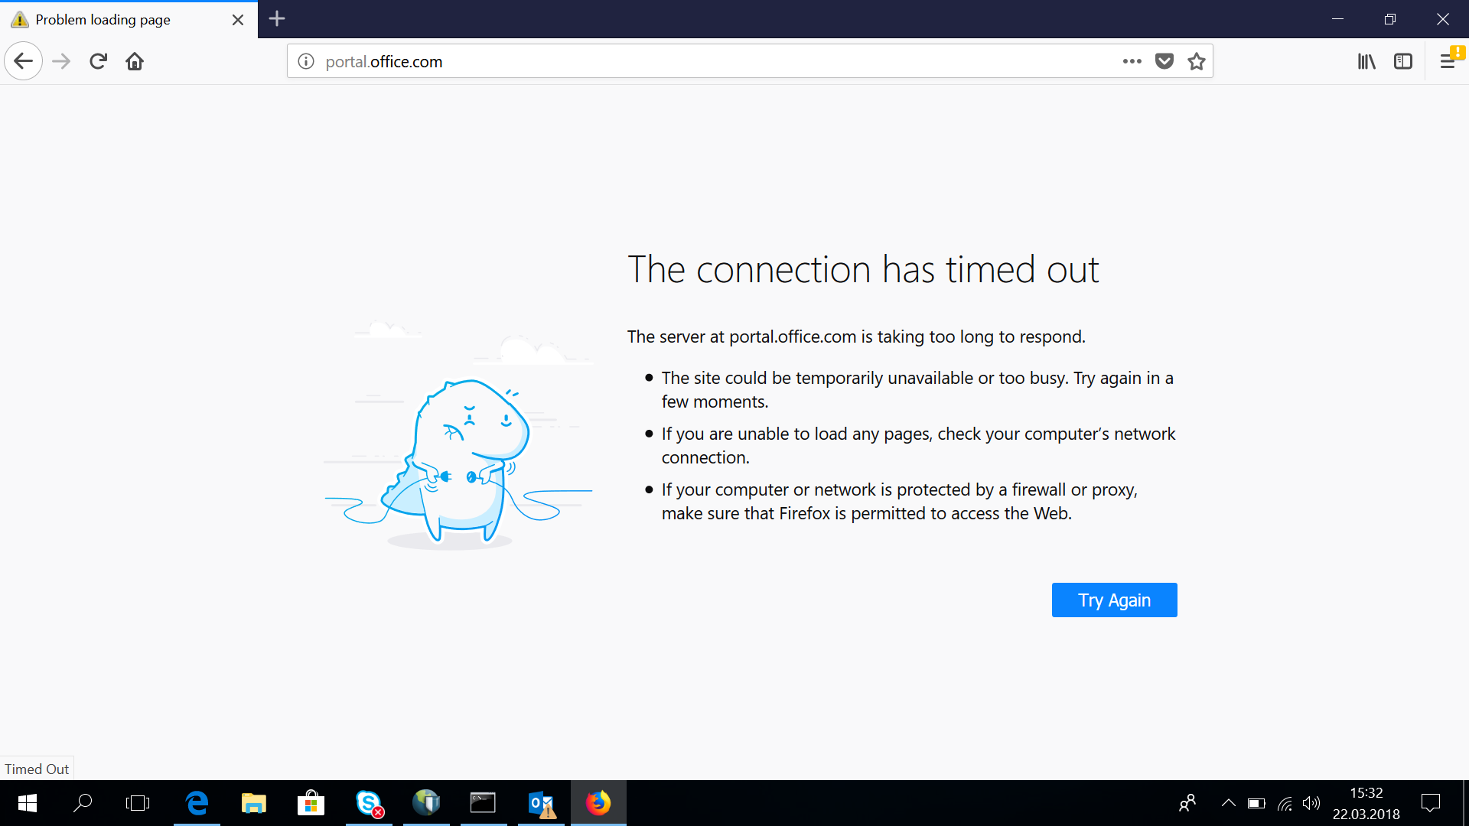Close the Problem loading page tab

(238, 20)
